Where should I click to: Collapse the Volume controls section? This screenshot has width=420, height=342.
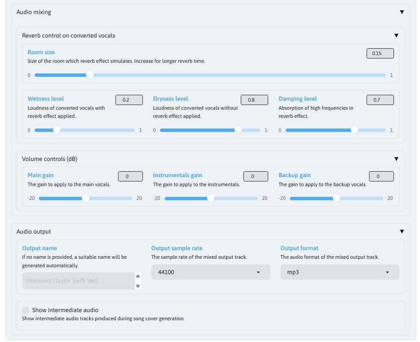tap(396, 158)
